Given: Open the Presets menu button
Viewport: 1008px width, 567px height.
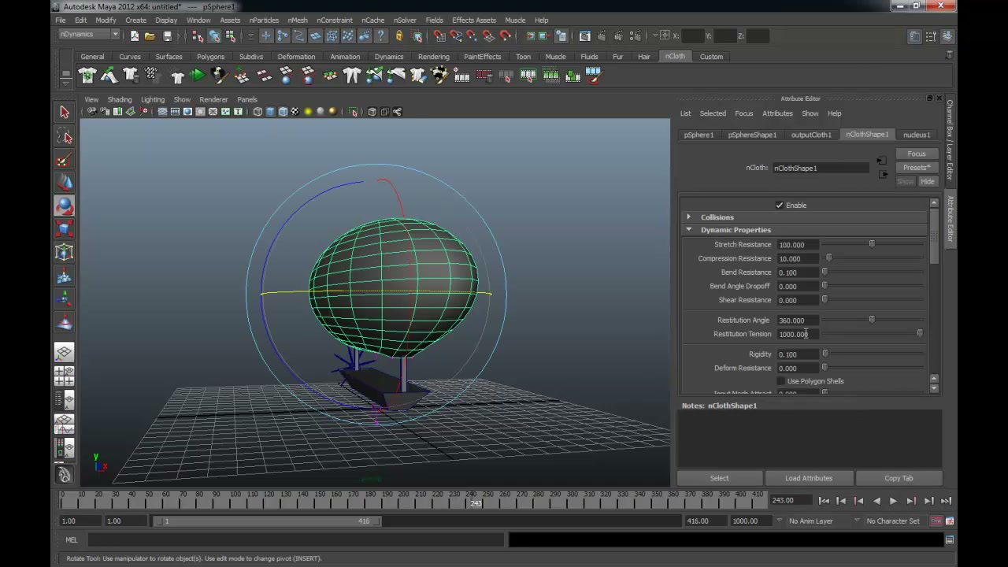Looking at the screenshot, I should click(917, 168).
